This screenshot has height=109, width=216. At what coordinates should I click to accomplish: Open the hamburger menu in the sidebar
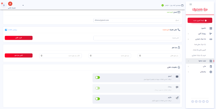point(191,4)
